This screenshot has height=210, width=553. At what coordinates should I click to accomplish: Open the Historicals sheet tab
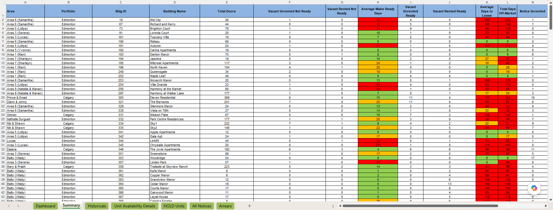[97, 206]
